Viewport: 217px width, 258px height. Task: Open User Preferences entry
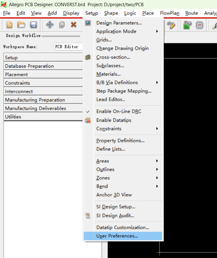(123, 236)
